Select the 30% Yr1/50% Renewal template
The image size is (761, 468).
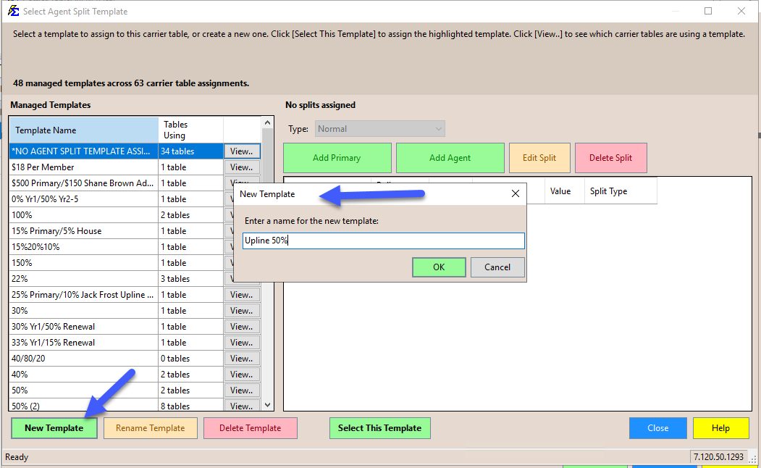(84, 327)
